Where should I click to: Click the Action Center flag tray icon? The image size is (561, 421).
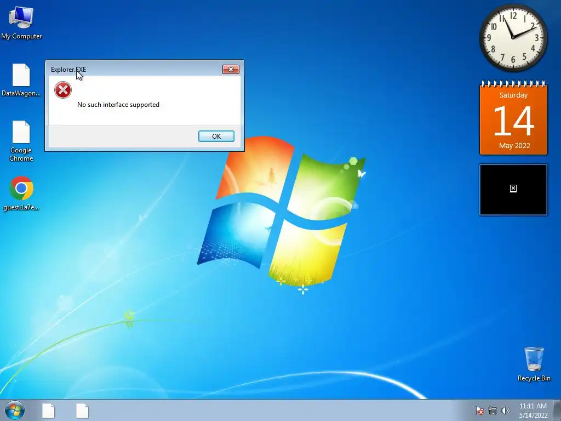click(479, 411)
